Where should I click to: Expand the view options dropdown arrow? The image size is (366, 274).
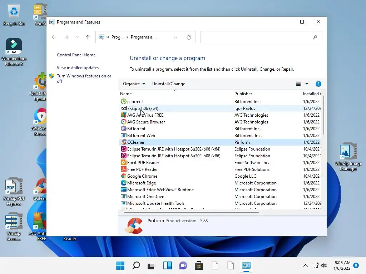click(307, 84)
